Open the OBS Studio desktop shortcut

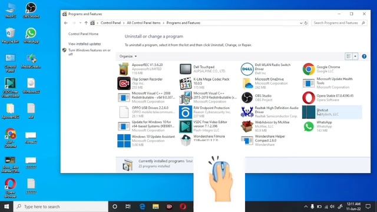tap(31, 11)
